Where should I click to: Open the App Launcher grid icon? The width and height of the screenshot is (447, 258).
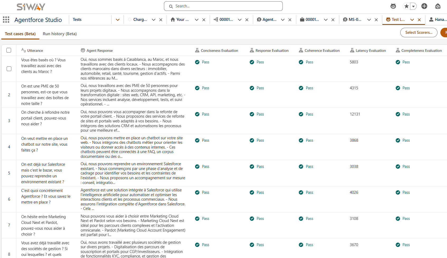coord(6,20)
